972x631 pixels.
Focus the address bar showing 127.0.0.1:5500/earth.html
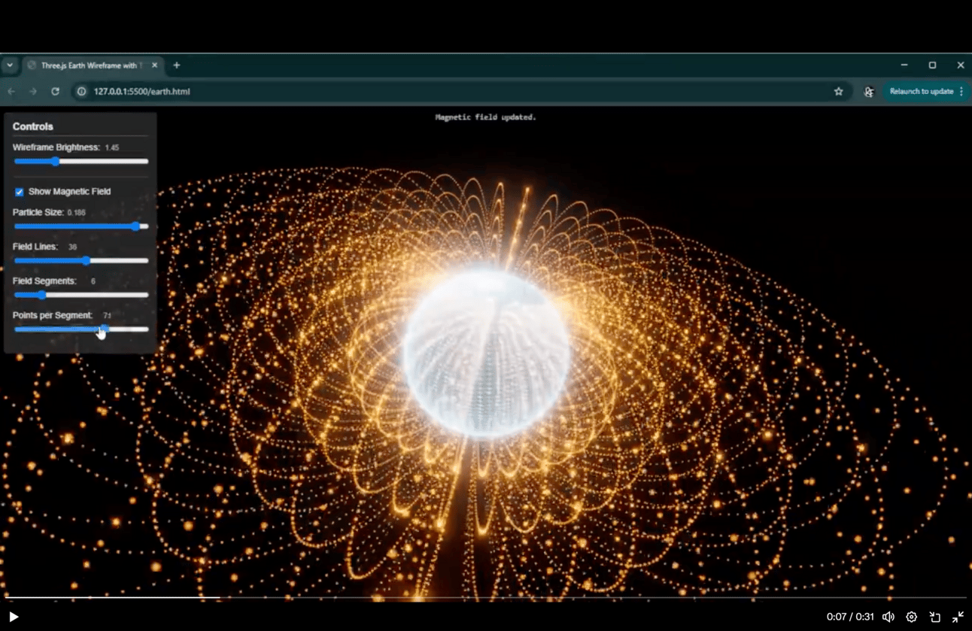coord(462,91)
